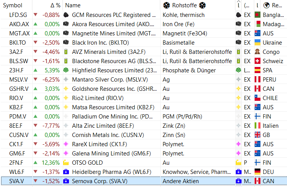Click the red down arrow in the BKI.TO row
287x187 pixels.
36,43
